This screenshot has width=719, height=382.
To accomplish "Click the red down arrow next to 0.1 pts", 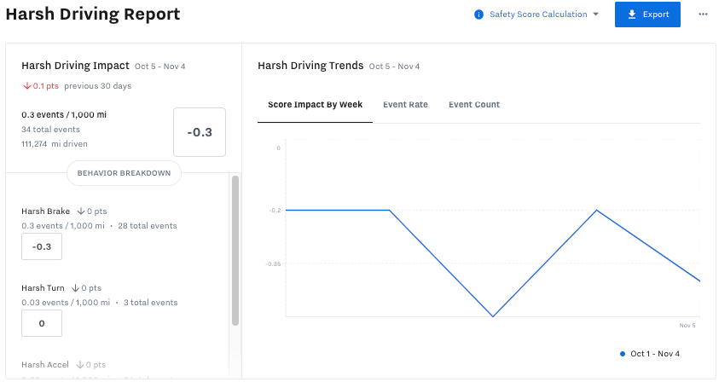I will [x=27, y=86].
